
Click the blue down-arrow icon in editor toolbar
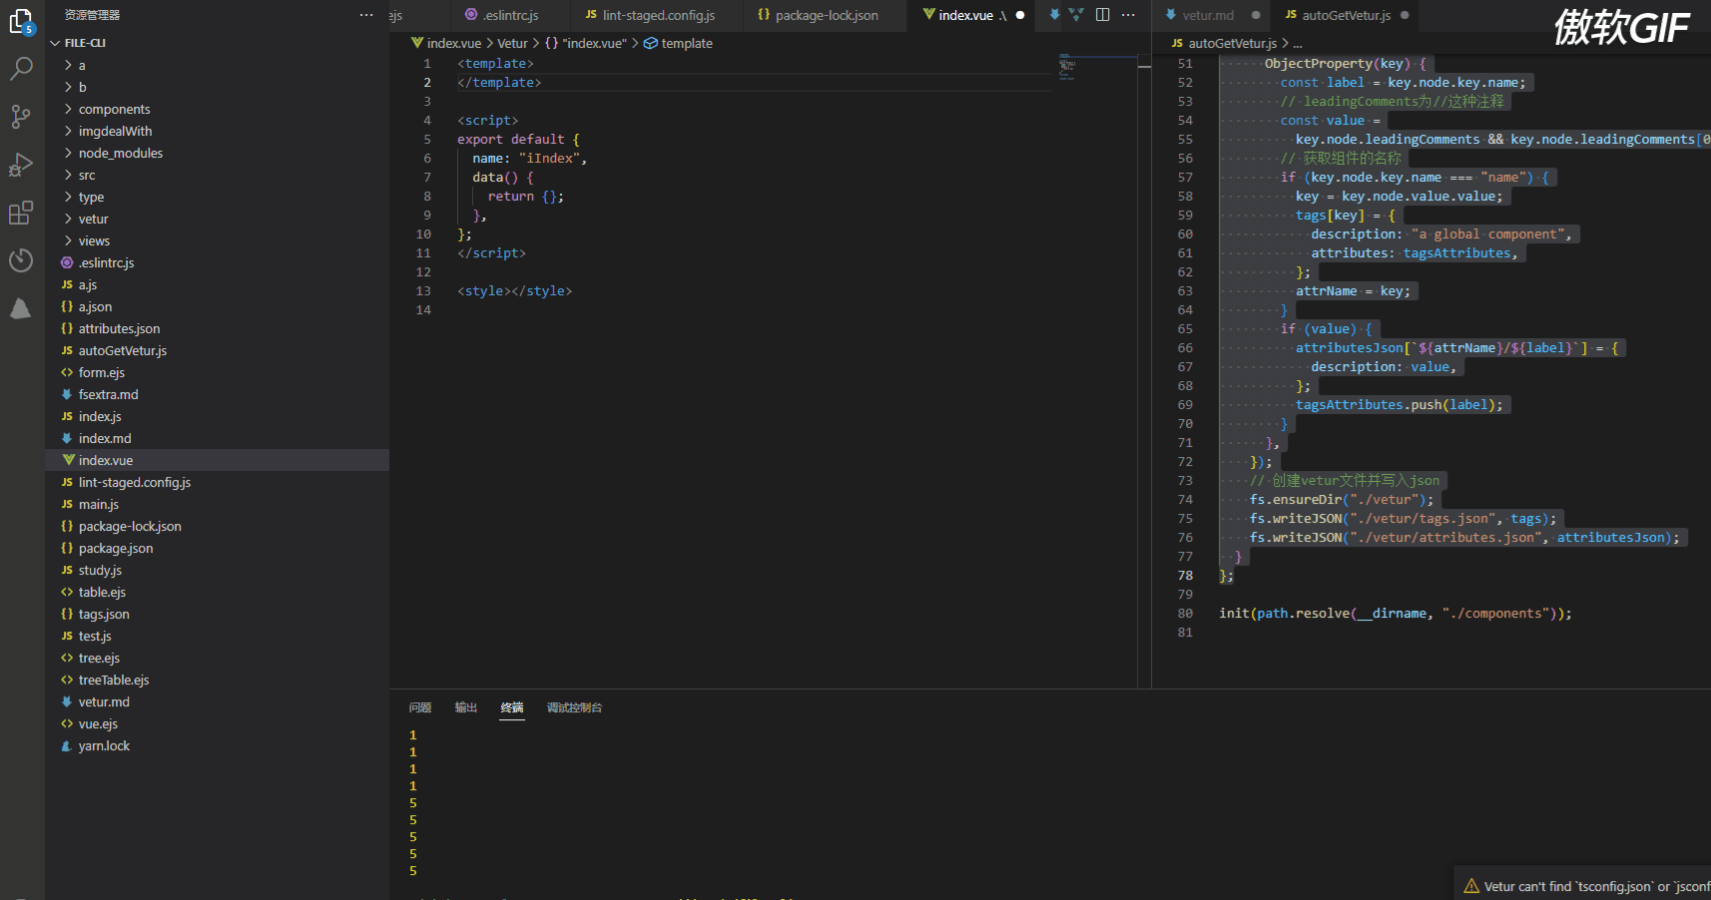click(1054, 15)
